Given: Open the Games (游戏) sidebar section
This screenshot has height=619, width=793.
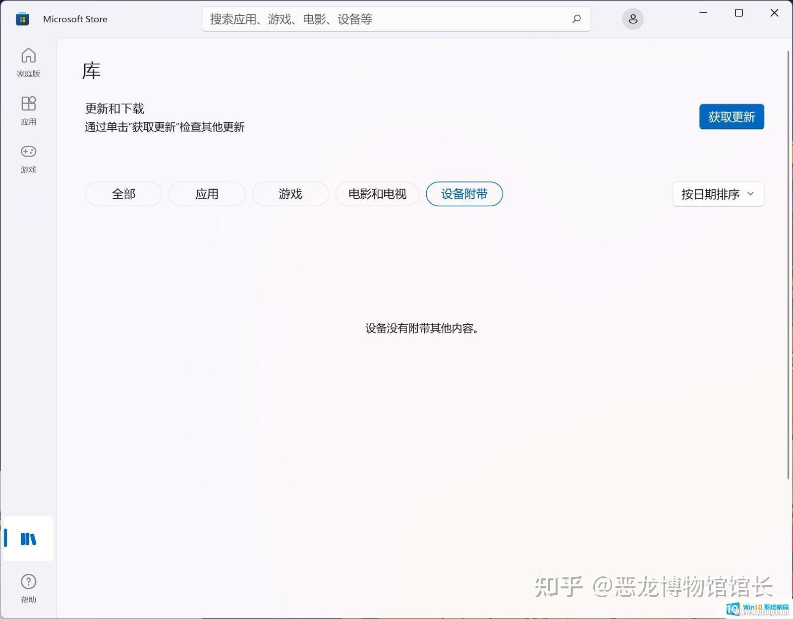Looking at the screenshot, I should tap(28, 159).
